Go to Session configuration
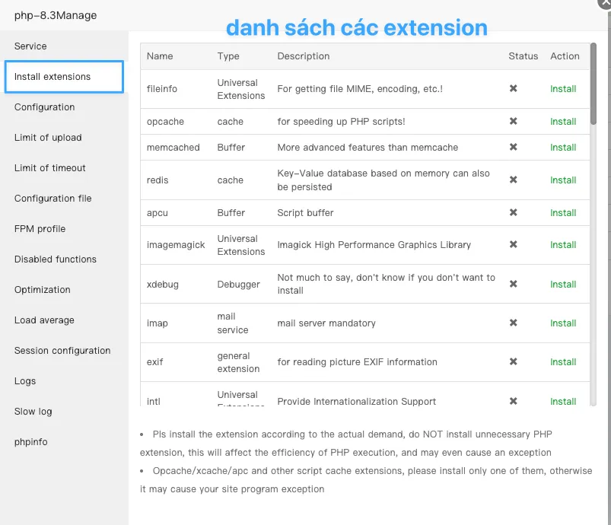 (x=62, y=351)
